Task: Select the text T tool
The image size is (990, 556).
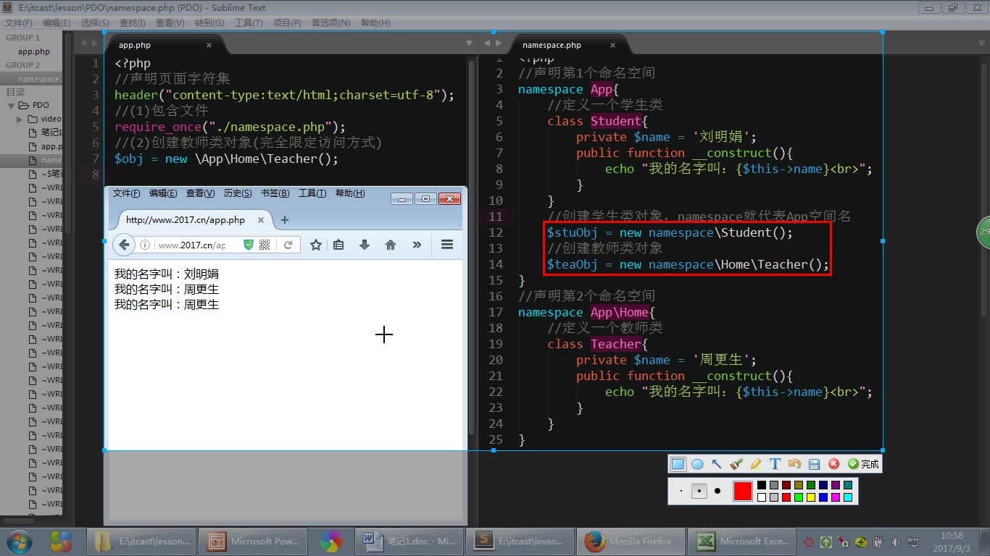Action: click(775, 464)
